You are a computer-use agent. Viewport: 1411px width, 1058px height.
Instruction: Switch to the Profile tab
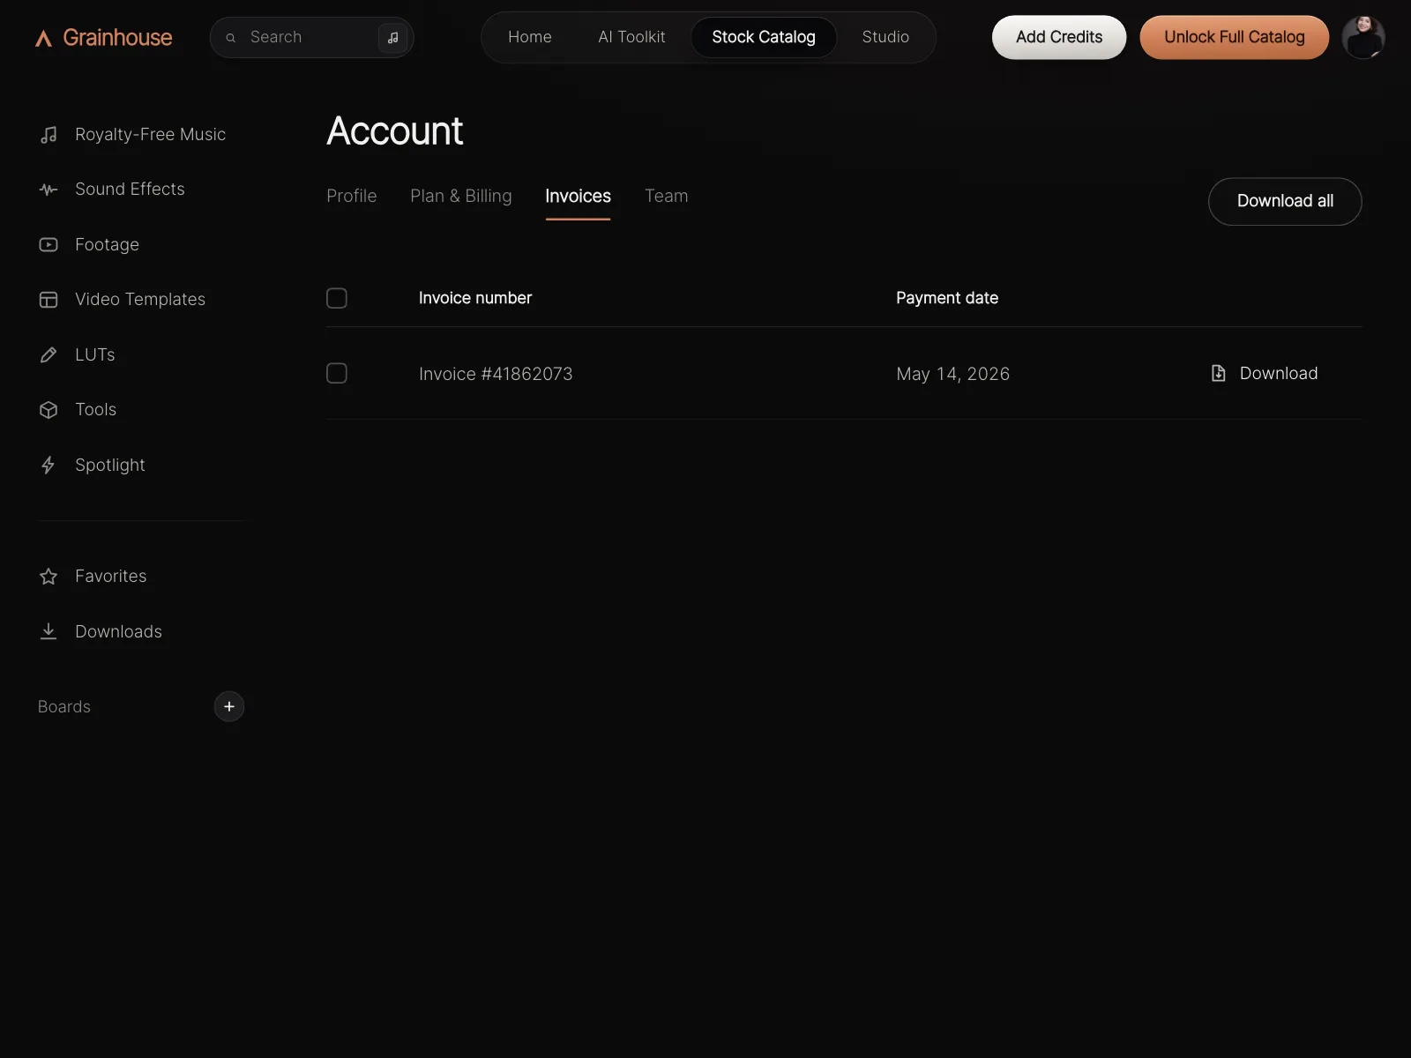[352, 196]
